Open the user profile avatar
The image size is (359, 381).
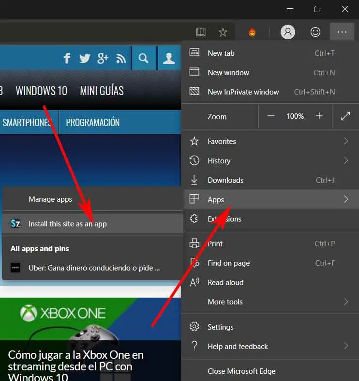coord(288,32)
